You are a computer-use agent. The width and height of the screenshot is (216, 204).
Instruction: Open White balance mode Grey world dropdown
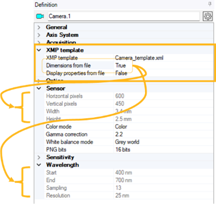tap(164, 142)
